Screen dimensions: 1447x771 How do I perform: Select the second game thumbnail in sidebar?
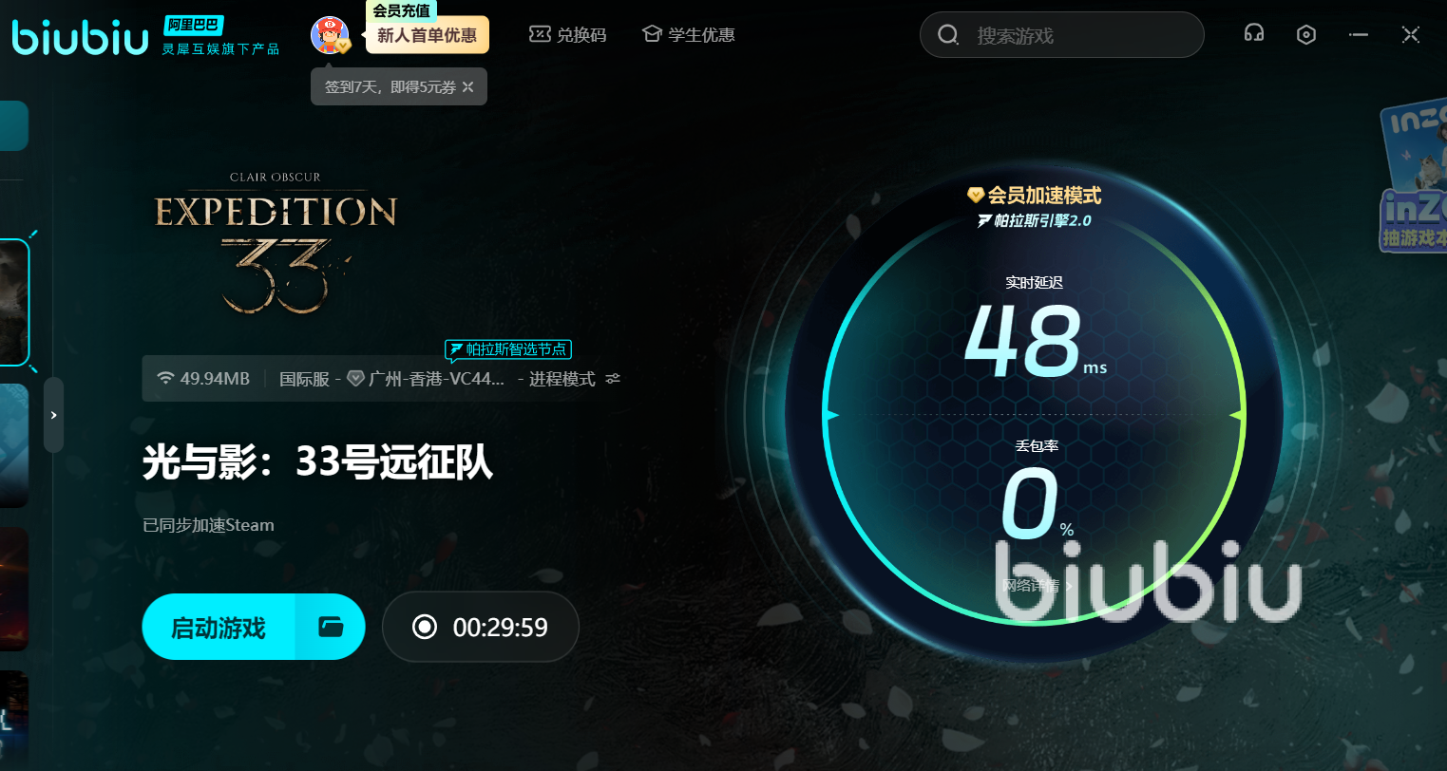[x=14, y=445]
